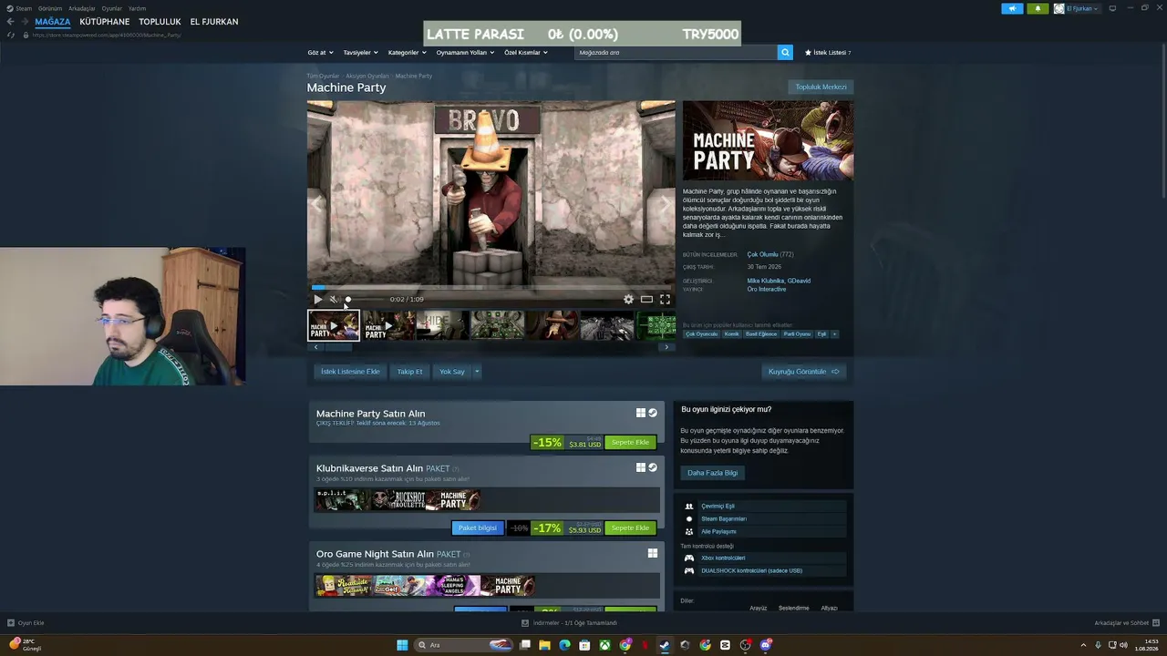Open the Yardım menu

137,8
